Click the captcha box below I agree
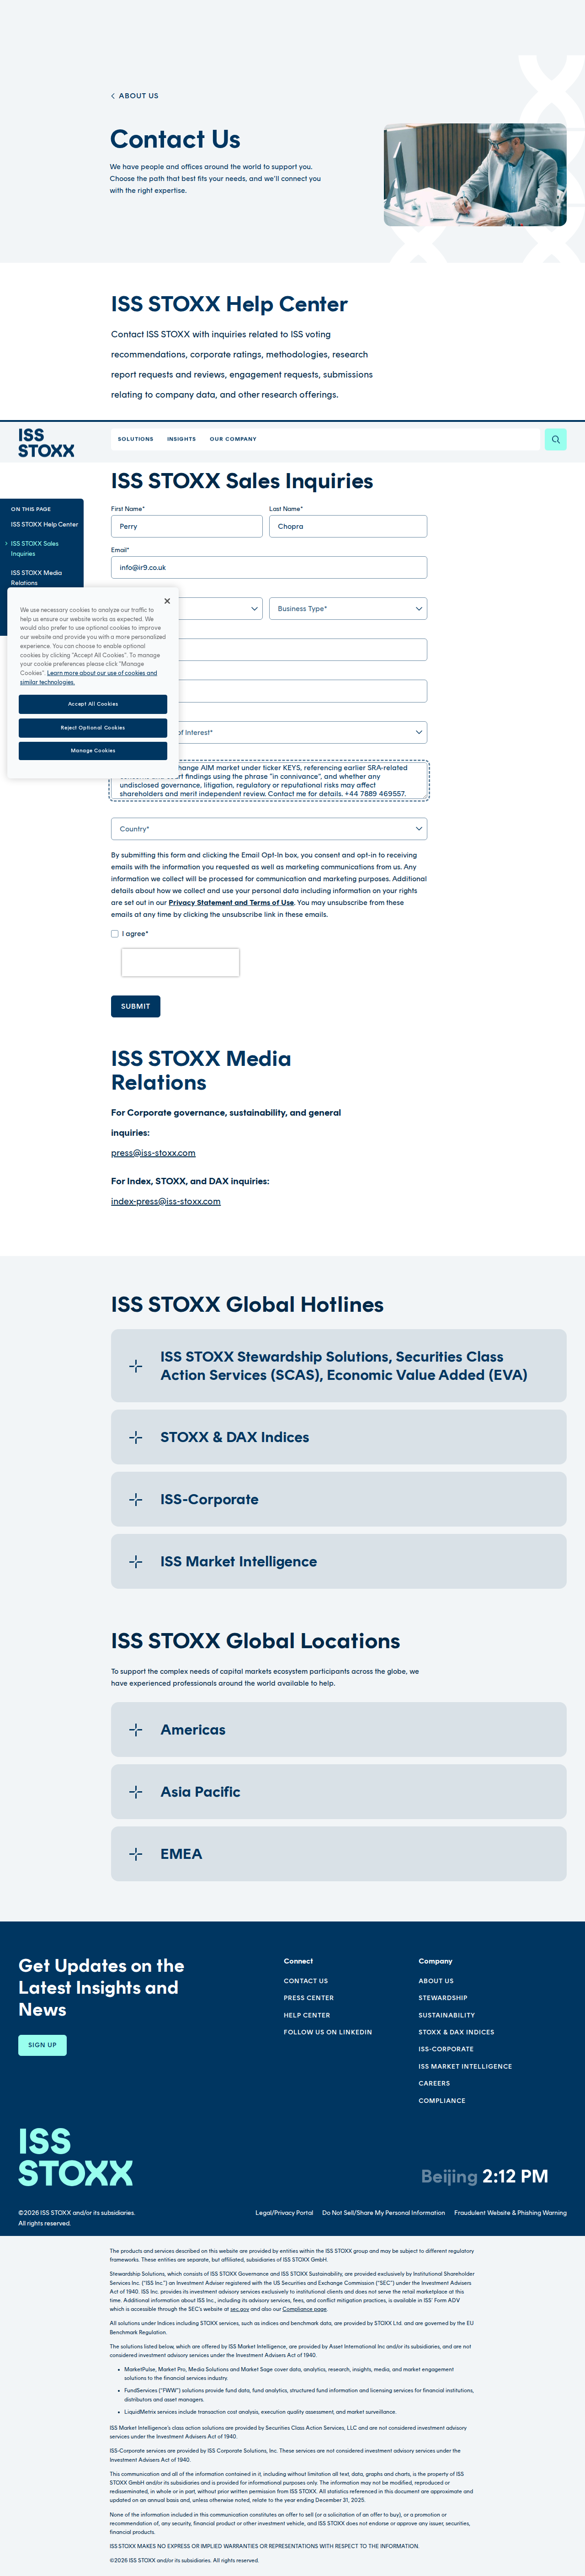Viewport: 585px width, 2576px height. click(180, 962)
